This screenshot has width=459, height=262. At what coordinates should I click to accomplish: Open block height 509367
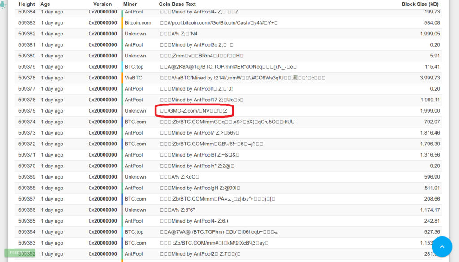tap(26, 199)
